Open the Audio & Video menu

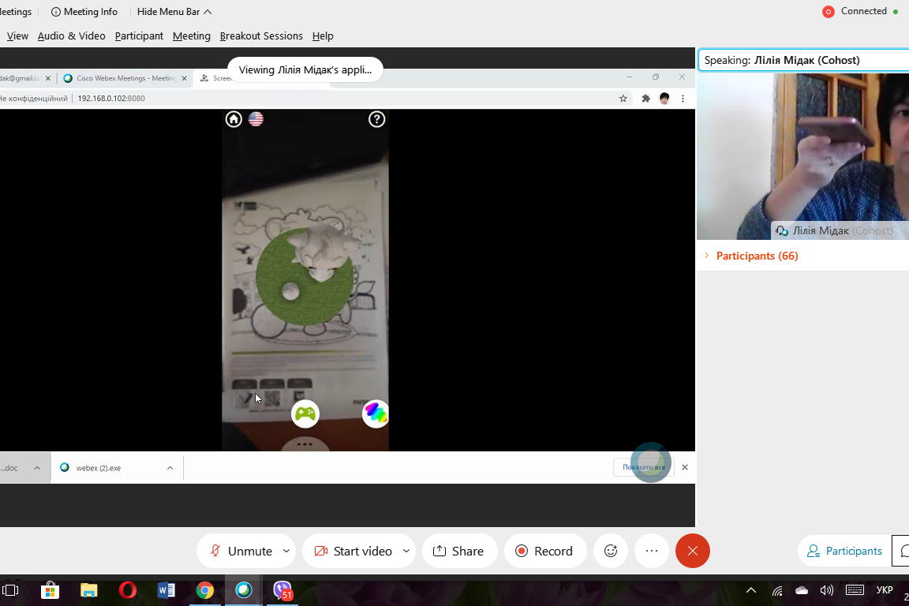click(x=71, y=36)
